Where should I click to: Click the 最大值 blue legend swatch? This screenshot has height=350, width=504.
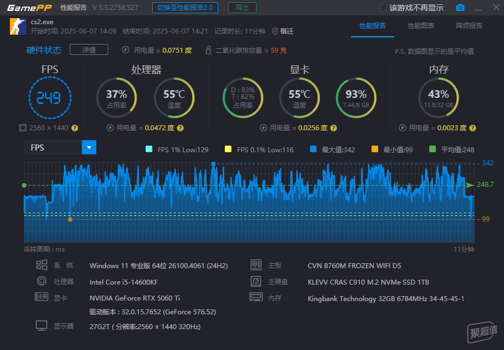[x=313, y=149]
